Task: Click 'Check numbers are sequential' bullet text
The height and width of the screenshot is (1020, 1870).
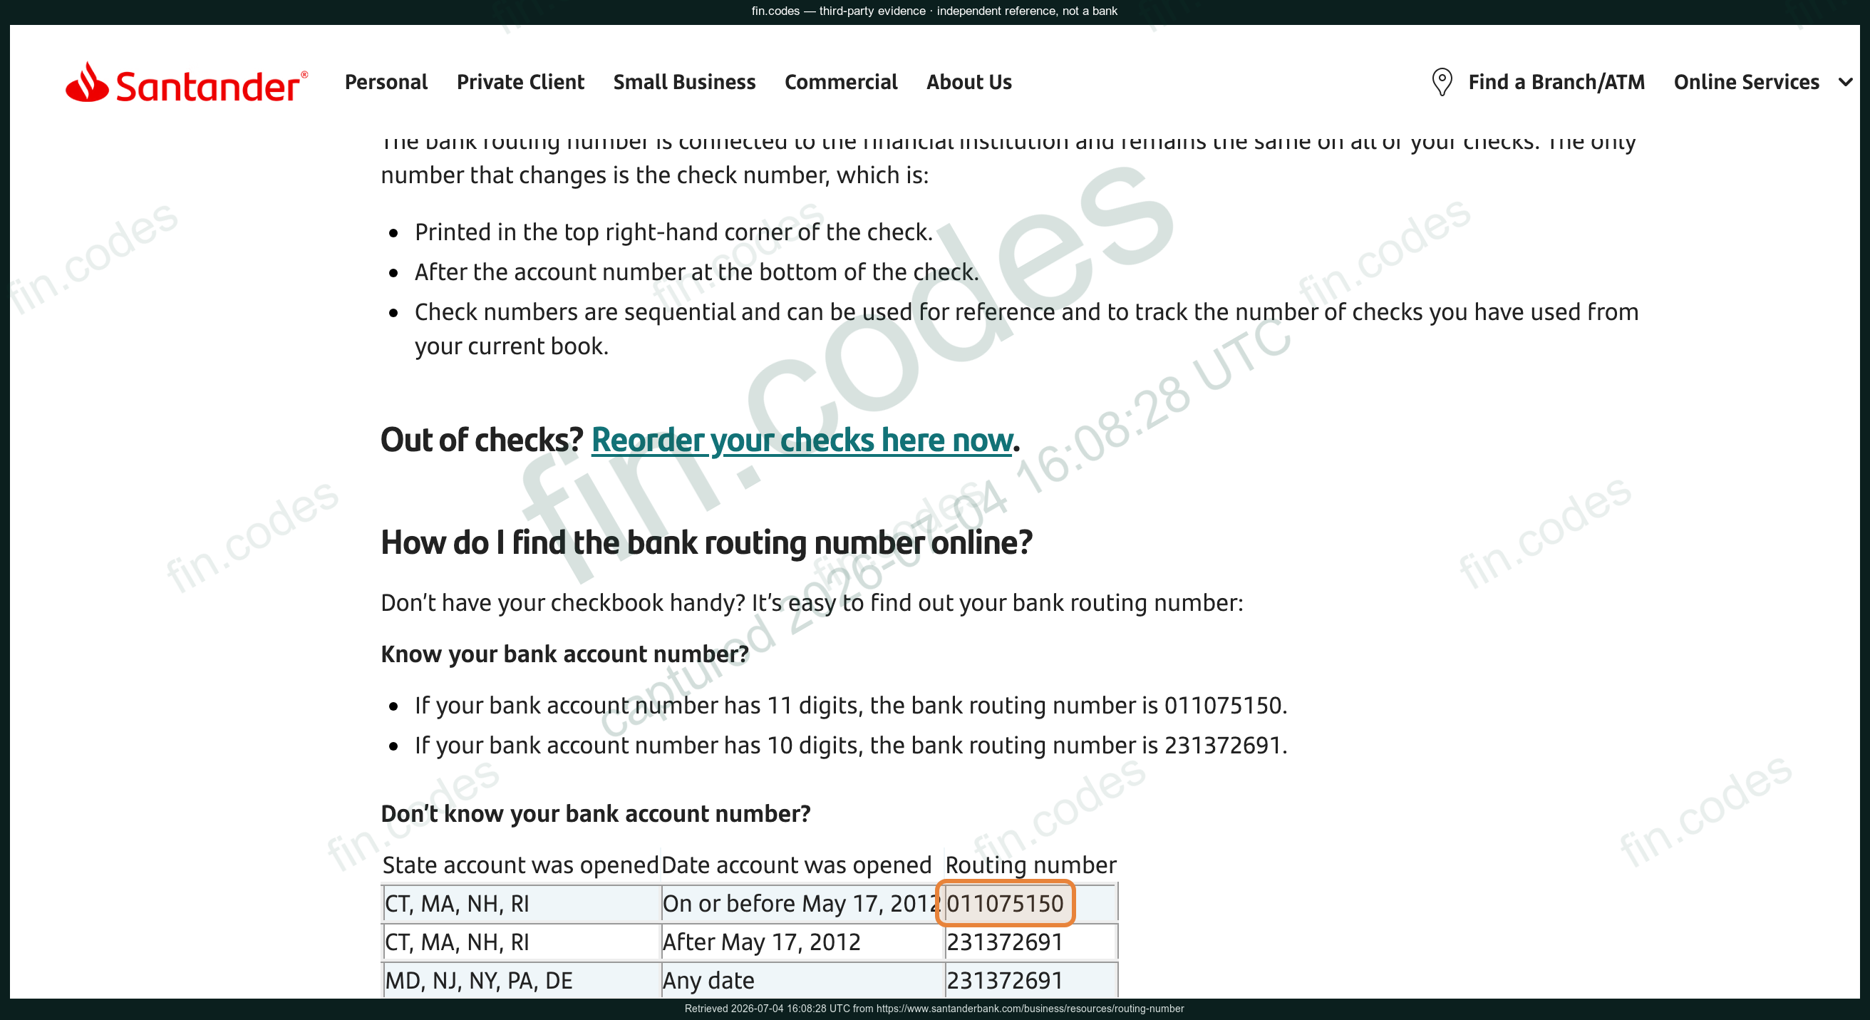Action: (1026, 329)
